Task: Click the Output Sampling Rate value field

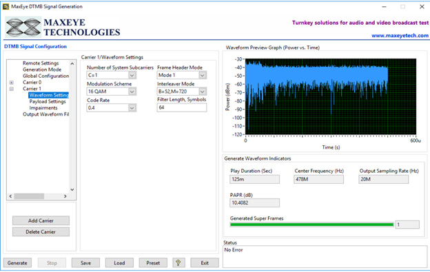Action: tap(383, 179)
